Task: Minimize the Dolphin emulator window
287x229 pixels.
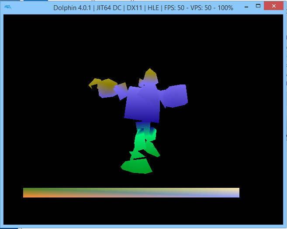Action: pyautogui.click(x=246, y=7)
